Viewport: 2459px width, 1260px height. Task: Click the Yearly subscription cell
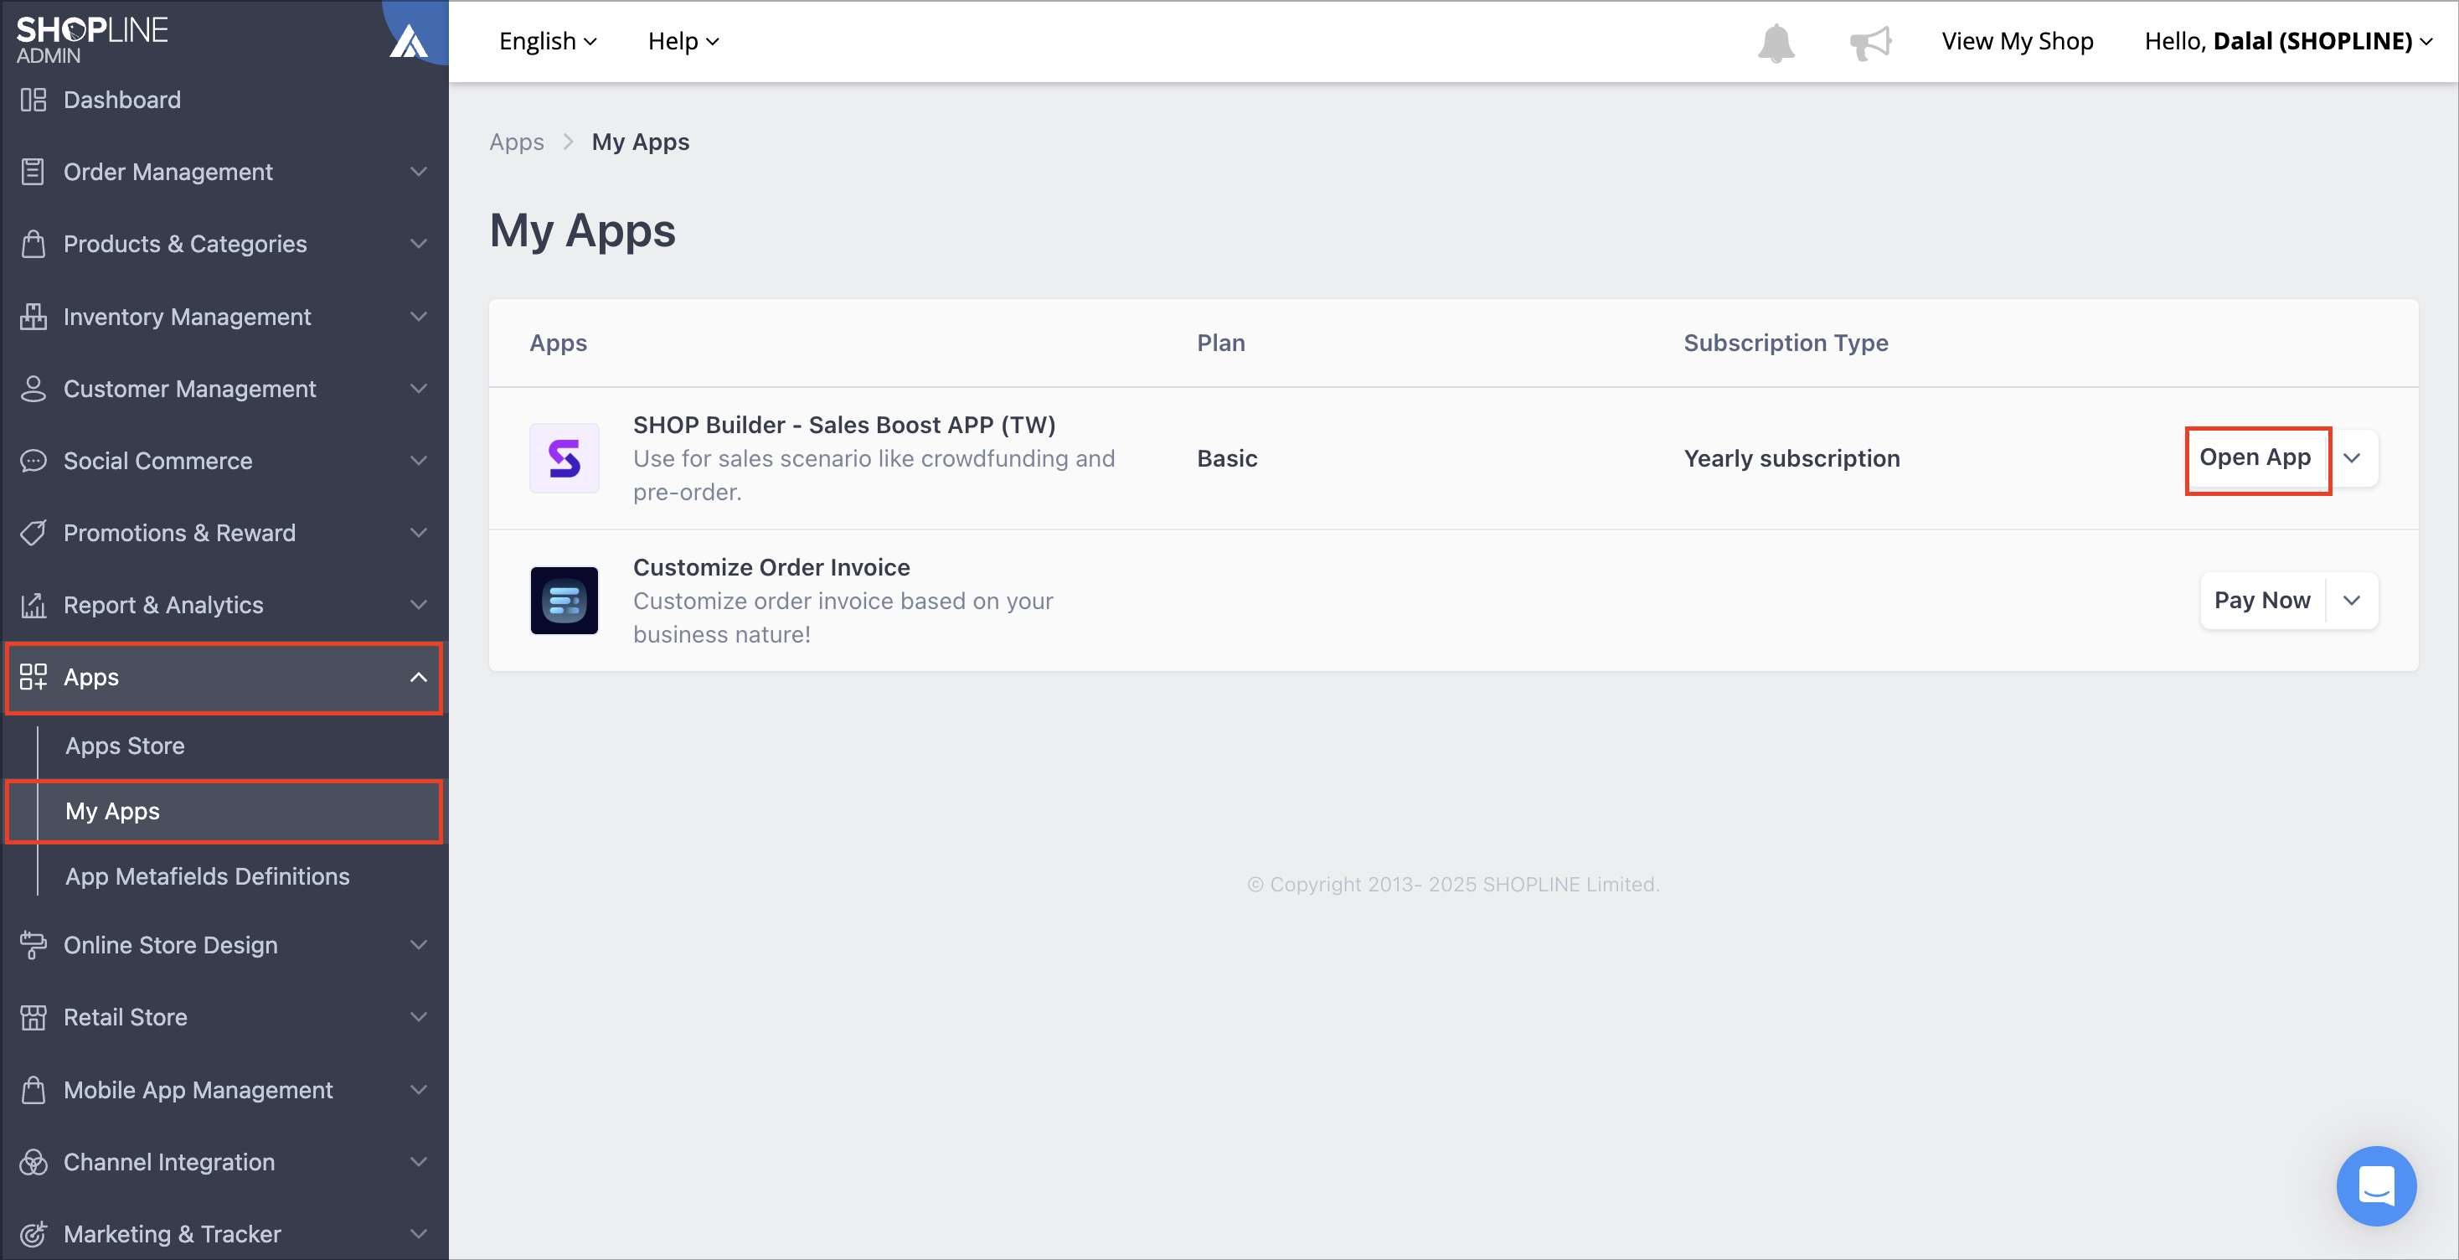pos(1791,458)
